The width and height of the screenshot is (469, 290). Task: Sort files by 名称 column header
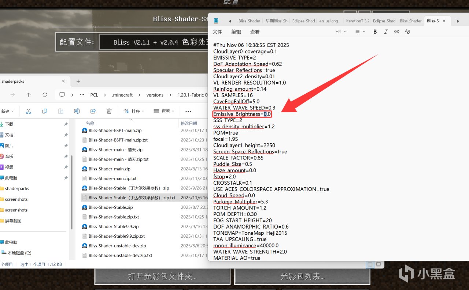click(90, 123)
